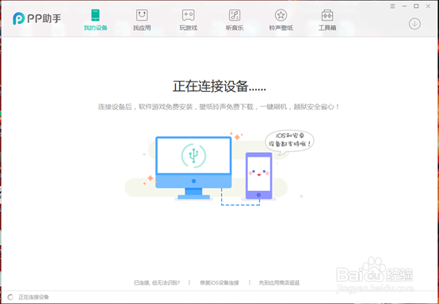Viewport: 439px width, 304px height.
Task: Click the iOS和安卓 speech bubble
Action: point(289,142)
